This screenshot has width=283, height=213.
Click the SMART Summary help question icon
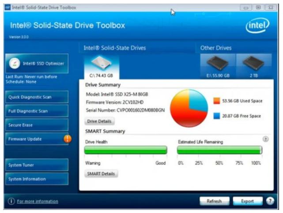265,139
